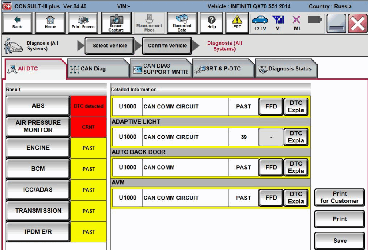Click the Print Screen printer button
Screen dimensions: 368x250
point(83,23)
